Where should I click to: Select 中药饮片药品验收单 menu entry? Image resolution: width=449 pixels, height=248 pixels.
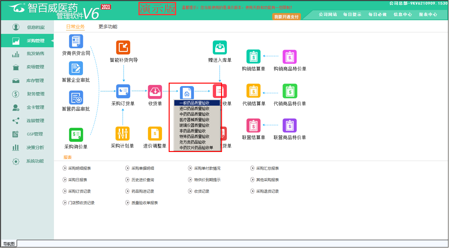[196, 148]
